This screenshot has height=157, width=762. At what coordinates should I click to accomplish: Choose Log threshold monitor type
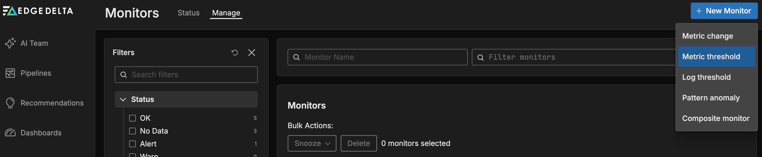click(706, 77)
